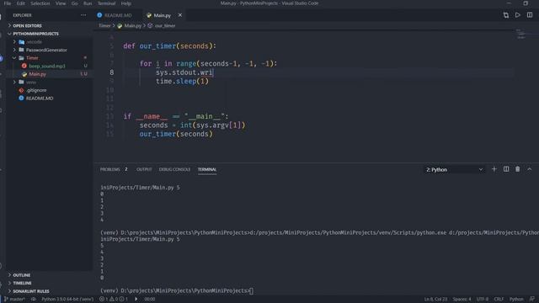Viewport: 539px width, 303px height.
Task: Open errors and warnings count in status bar
Action: point(114,300)
